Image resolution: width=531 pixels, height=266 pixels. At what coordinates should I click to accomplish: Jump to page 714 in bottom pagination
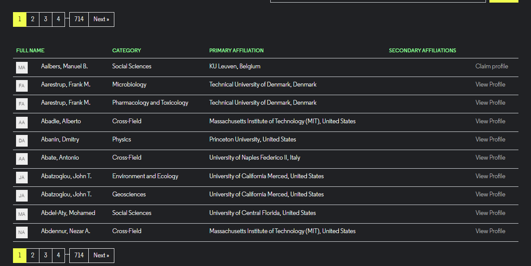(79, 256)
